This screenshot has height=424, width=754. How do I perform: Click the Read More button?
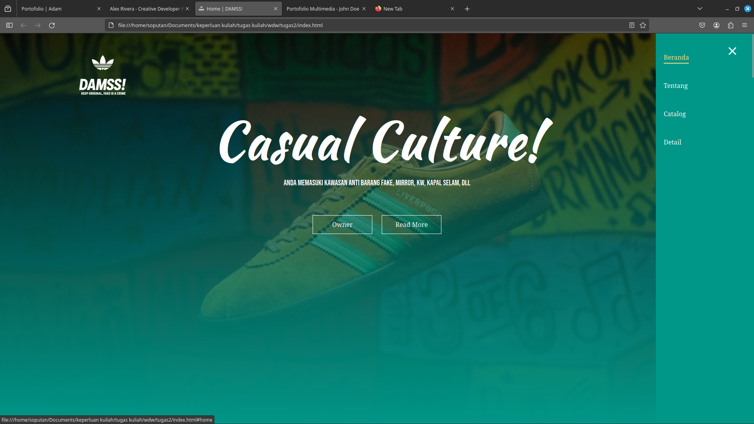[411, 225]
